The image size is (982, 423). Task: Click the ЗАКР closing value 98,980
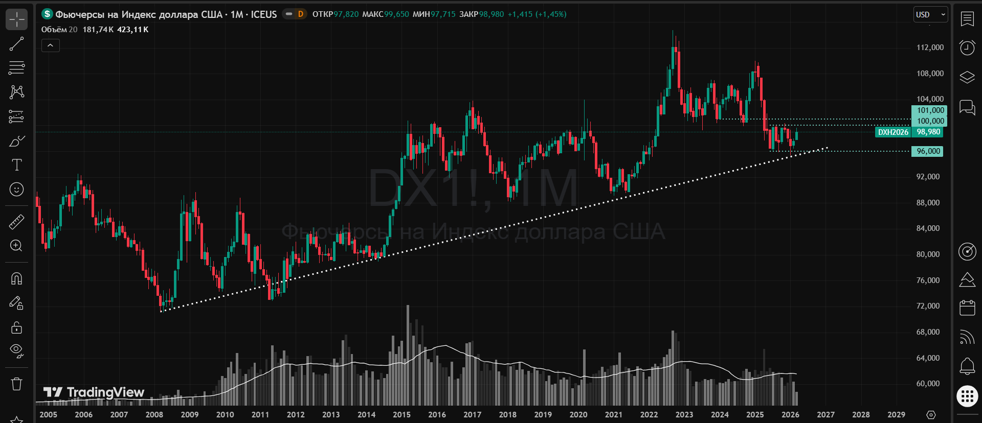(492, 14)
